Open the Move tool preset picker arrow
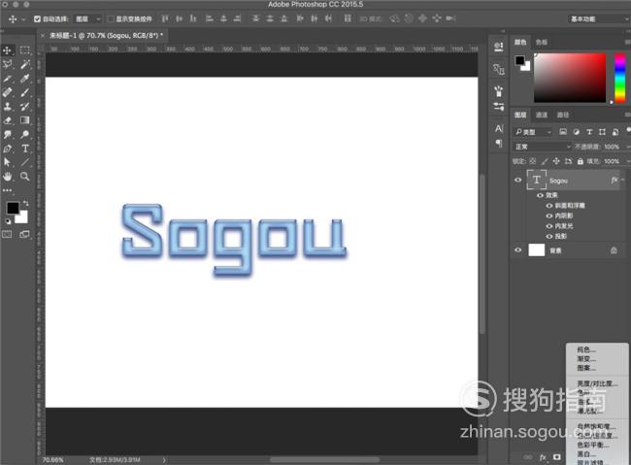This screenshot has height=465, width=631. pos(23,18)
